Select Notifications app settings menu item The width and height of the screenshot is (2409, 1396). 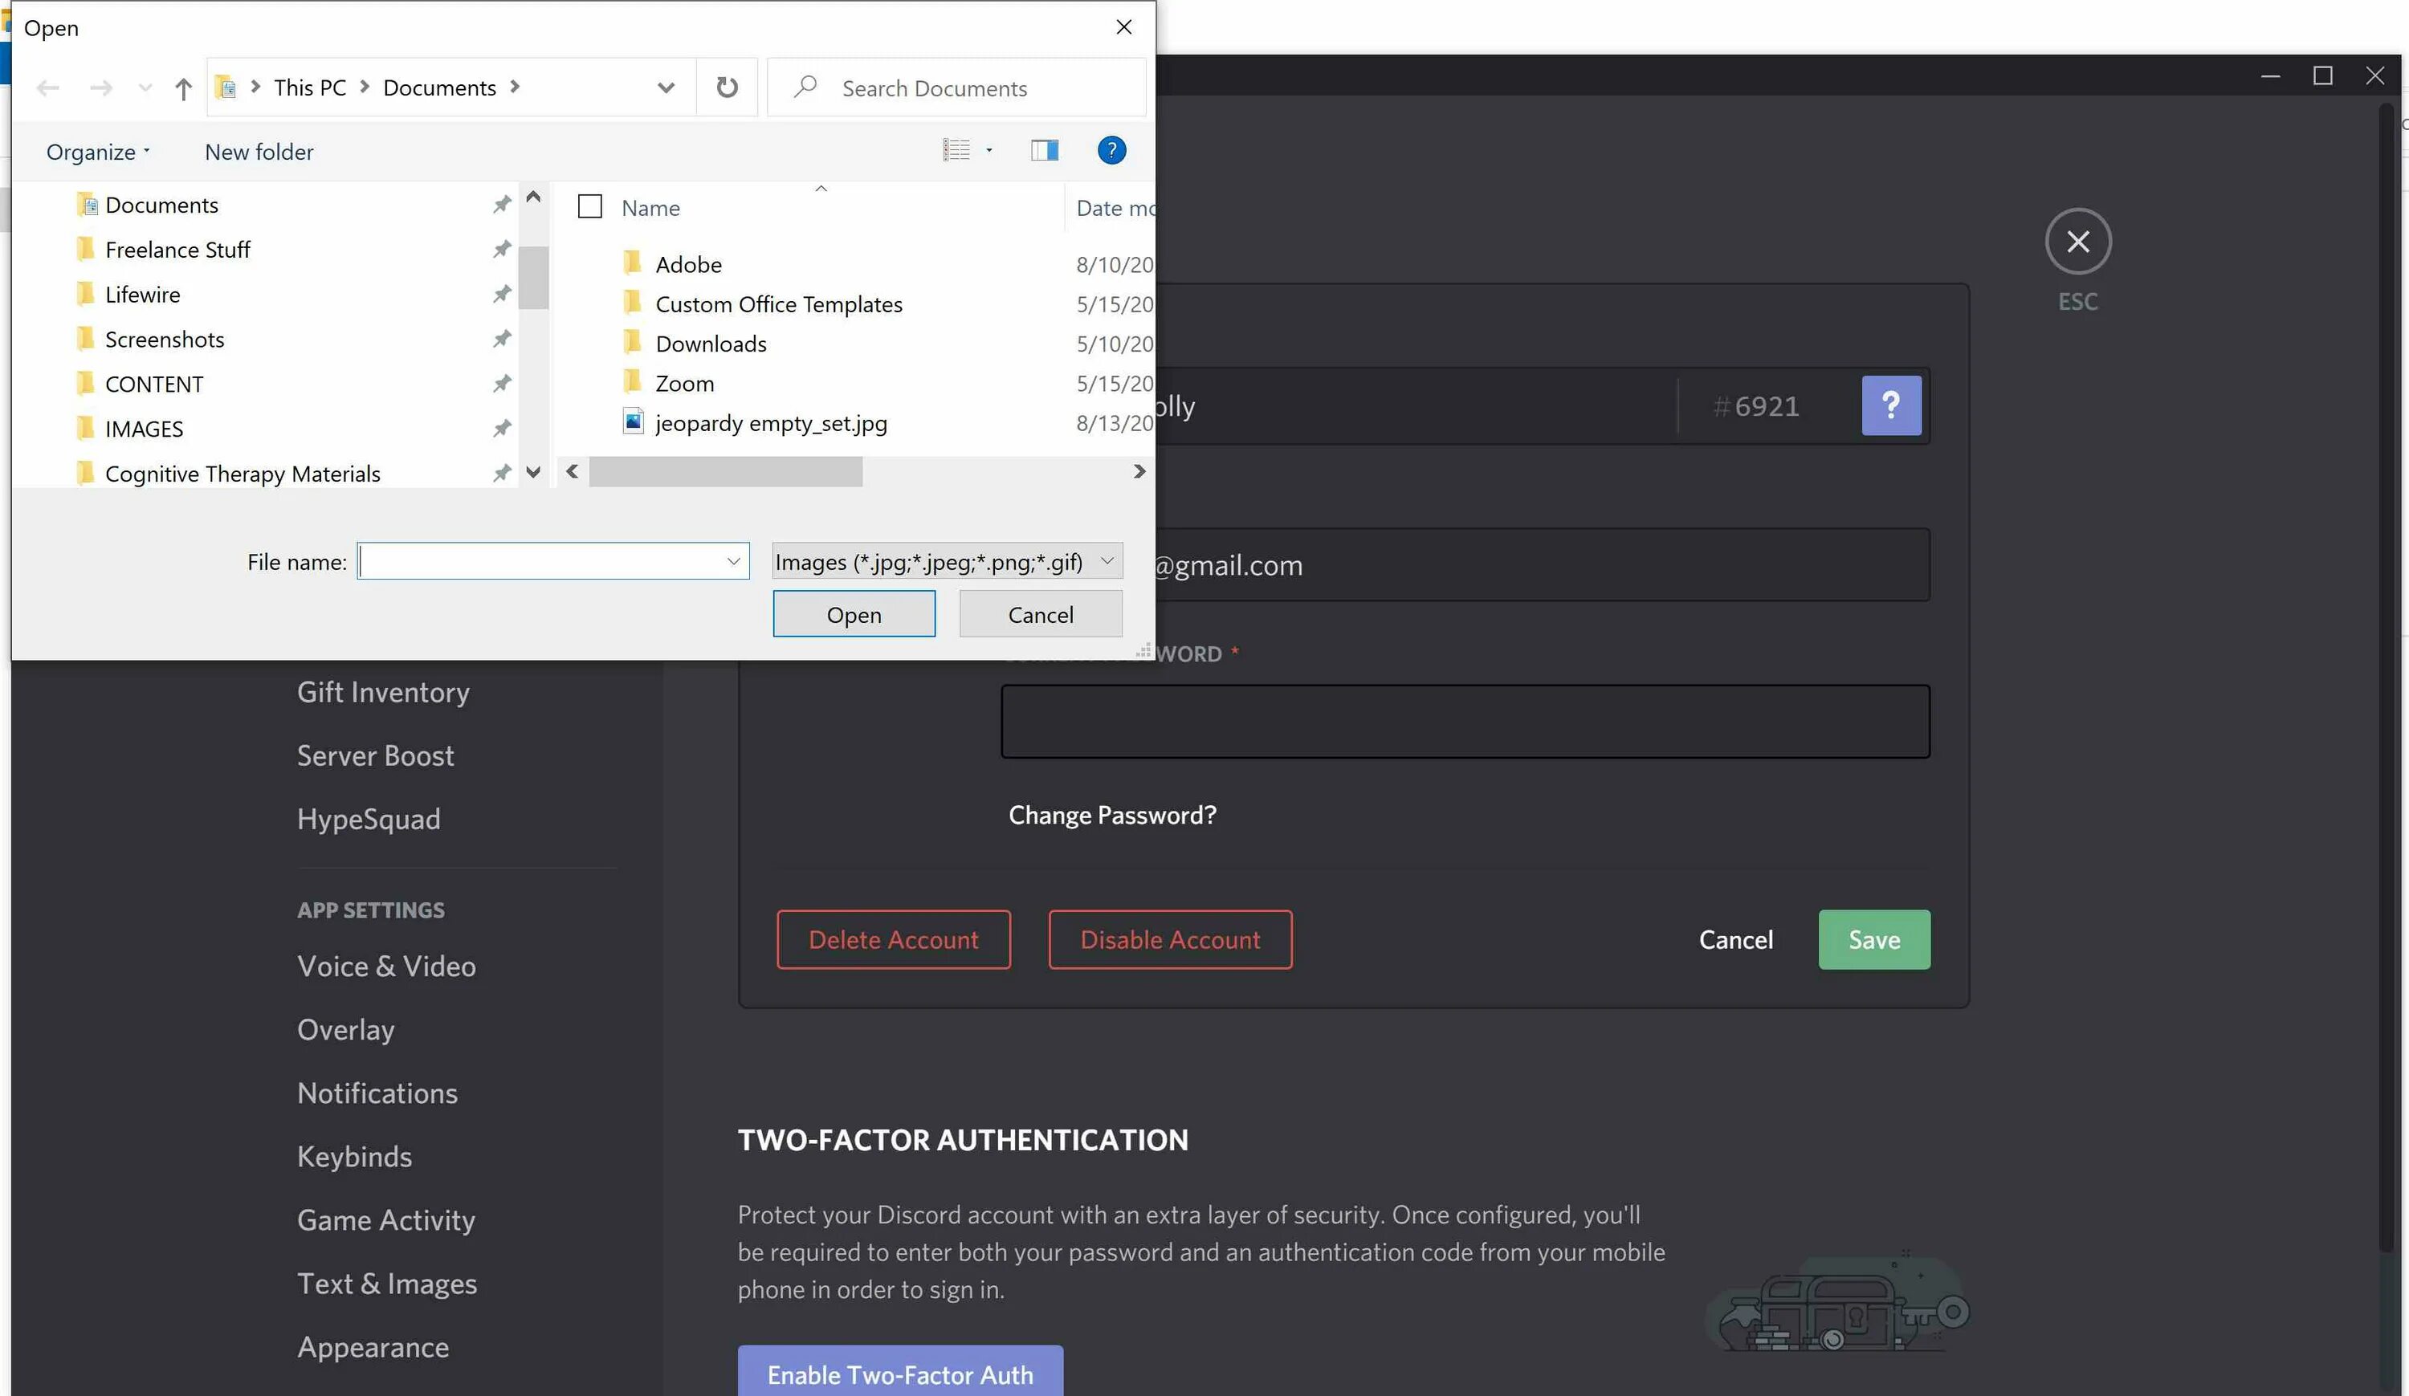[x=377, y=1092]
